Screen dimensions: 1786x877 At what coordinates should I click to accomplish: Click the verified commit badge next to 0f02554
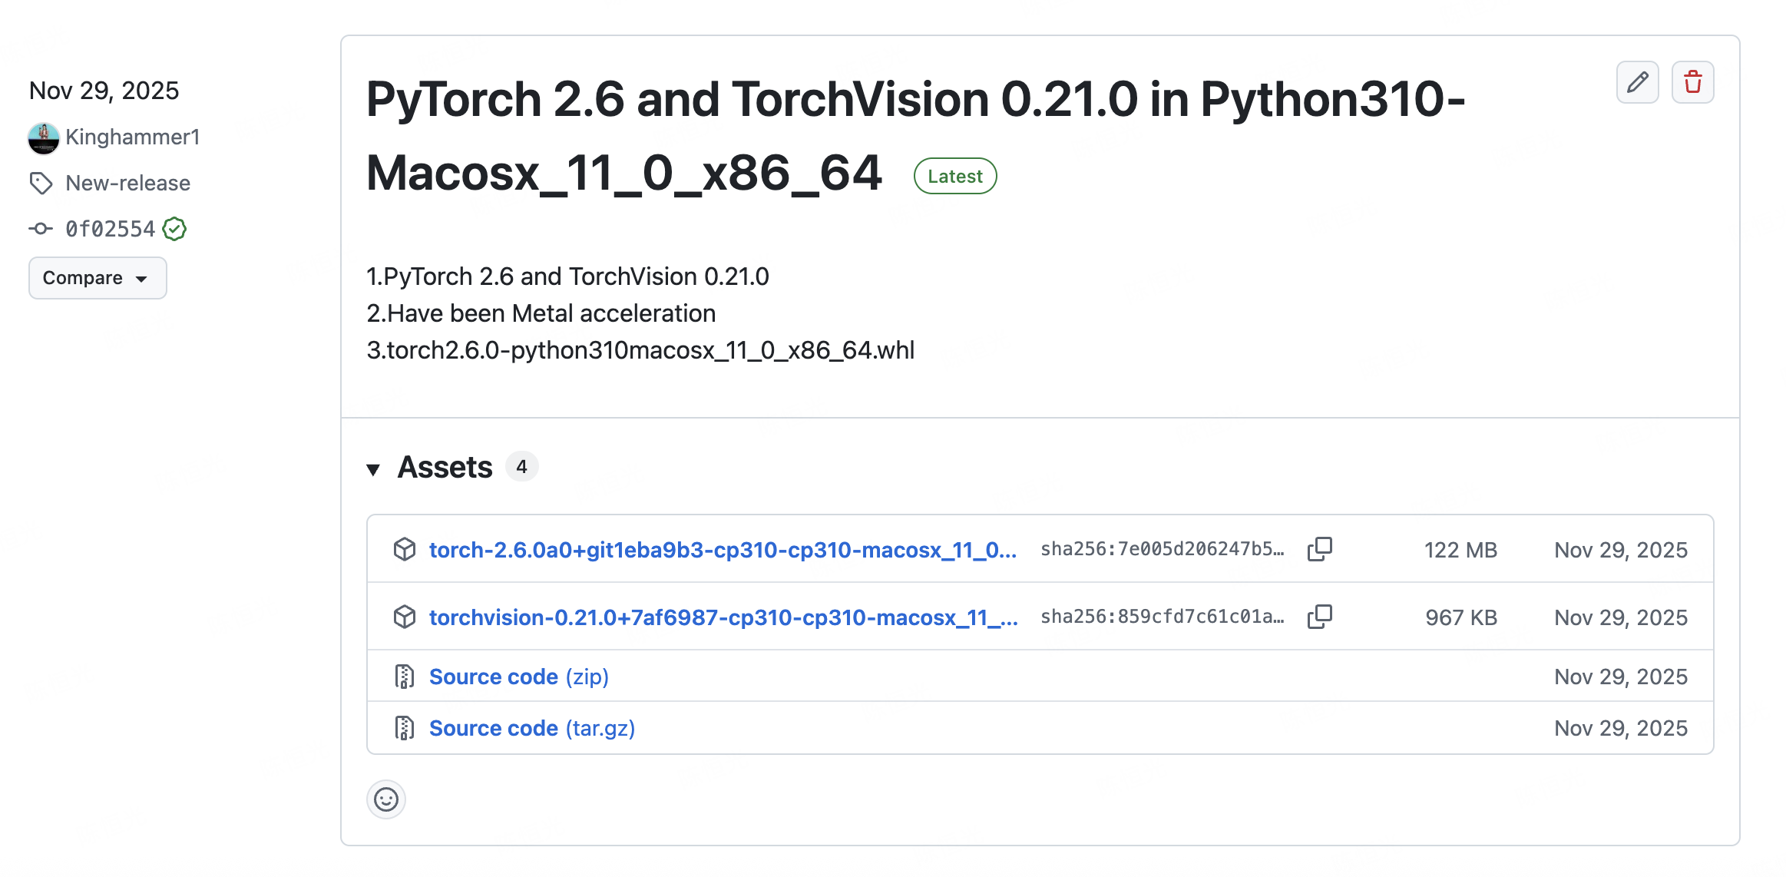[x=174, y=228]
